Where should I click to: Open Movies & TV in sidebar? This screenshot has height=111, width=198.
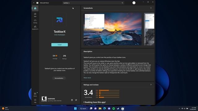[35, 27]
